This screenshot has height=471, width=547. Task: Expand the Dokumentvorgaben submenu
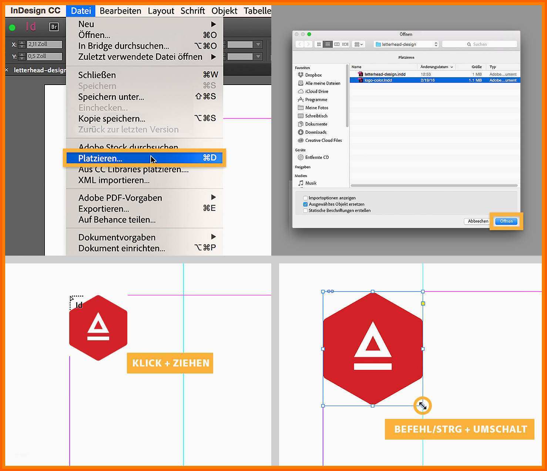[x=214, y=236]
